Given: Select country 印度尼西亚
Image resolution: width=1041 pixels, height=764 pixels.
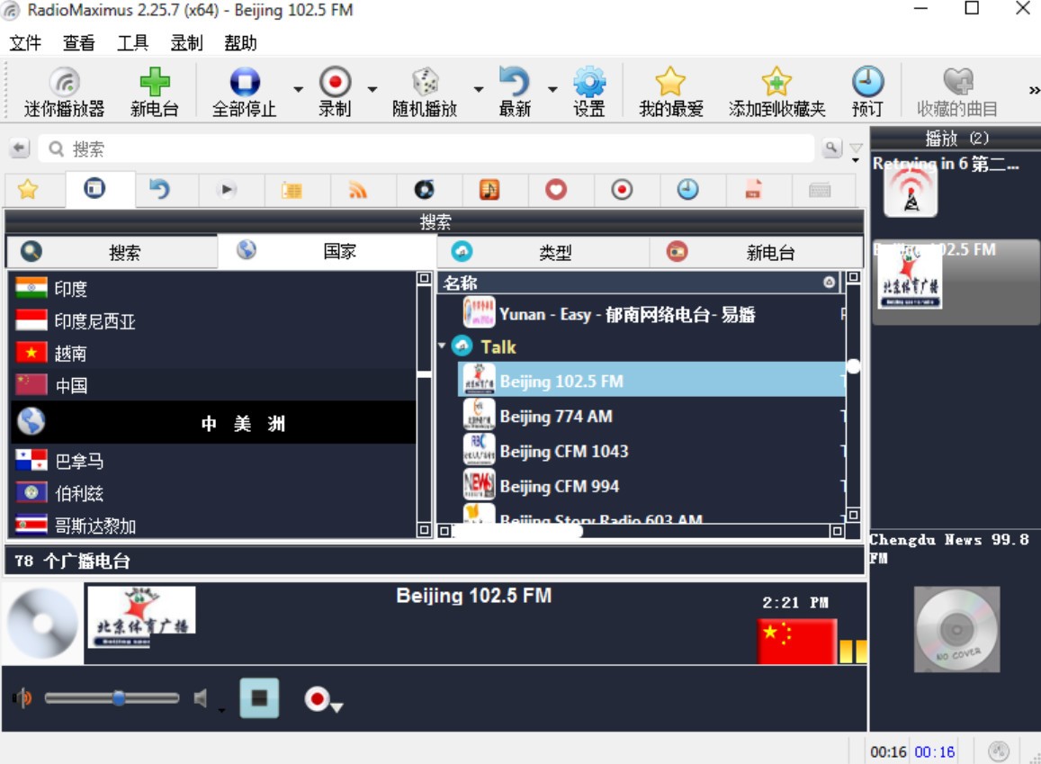Looking at the screenshot, I should pyautogui.click(x=212, y=321).
